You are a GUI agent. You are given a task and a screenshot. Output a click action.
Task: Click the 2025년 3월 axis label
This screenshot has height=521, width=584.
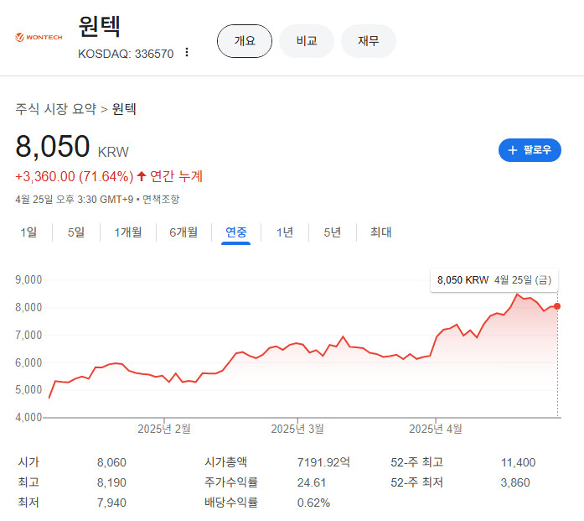pyautogui.click(x=297, y=429)
